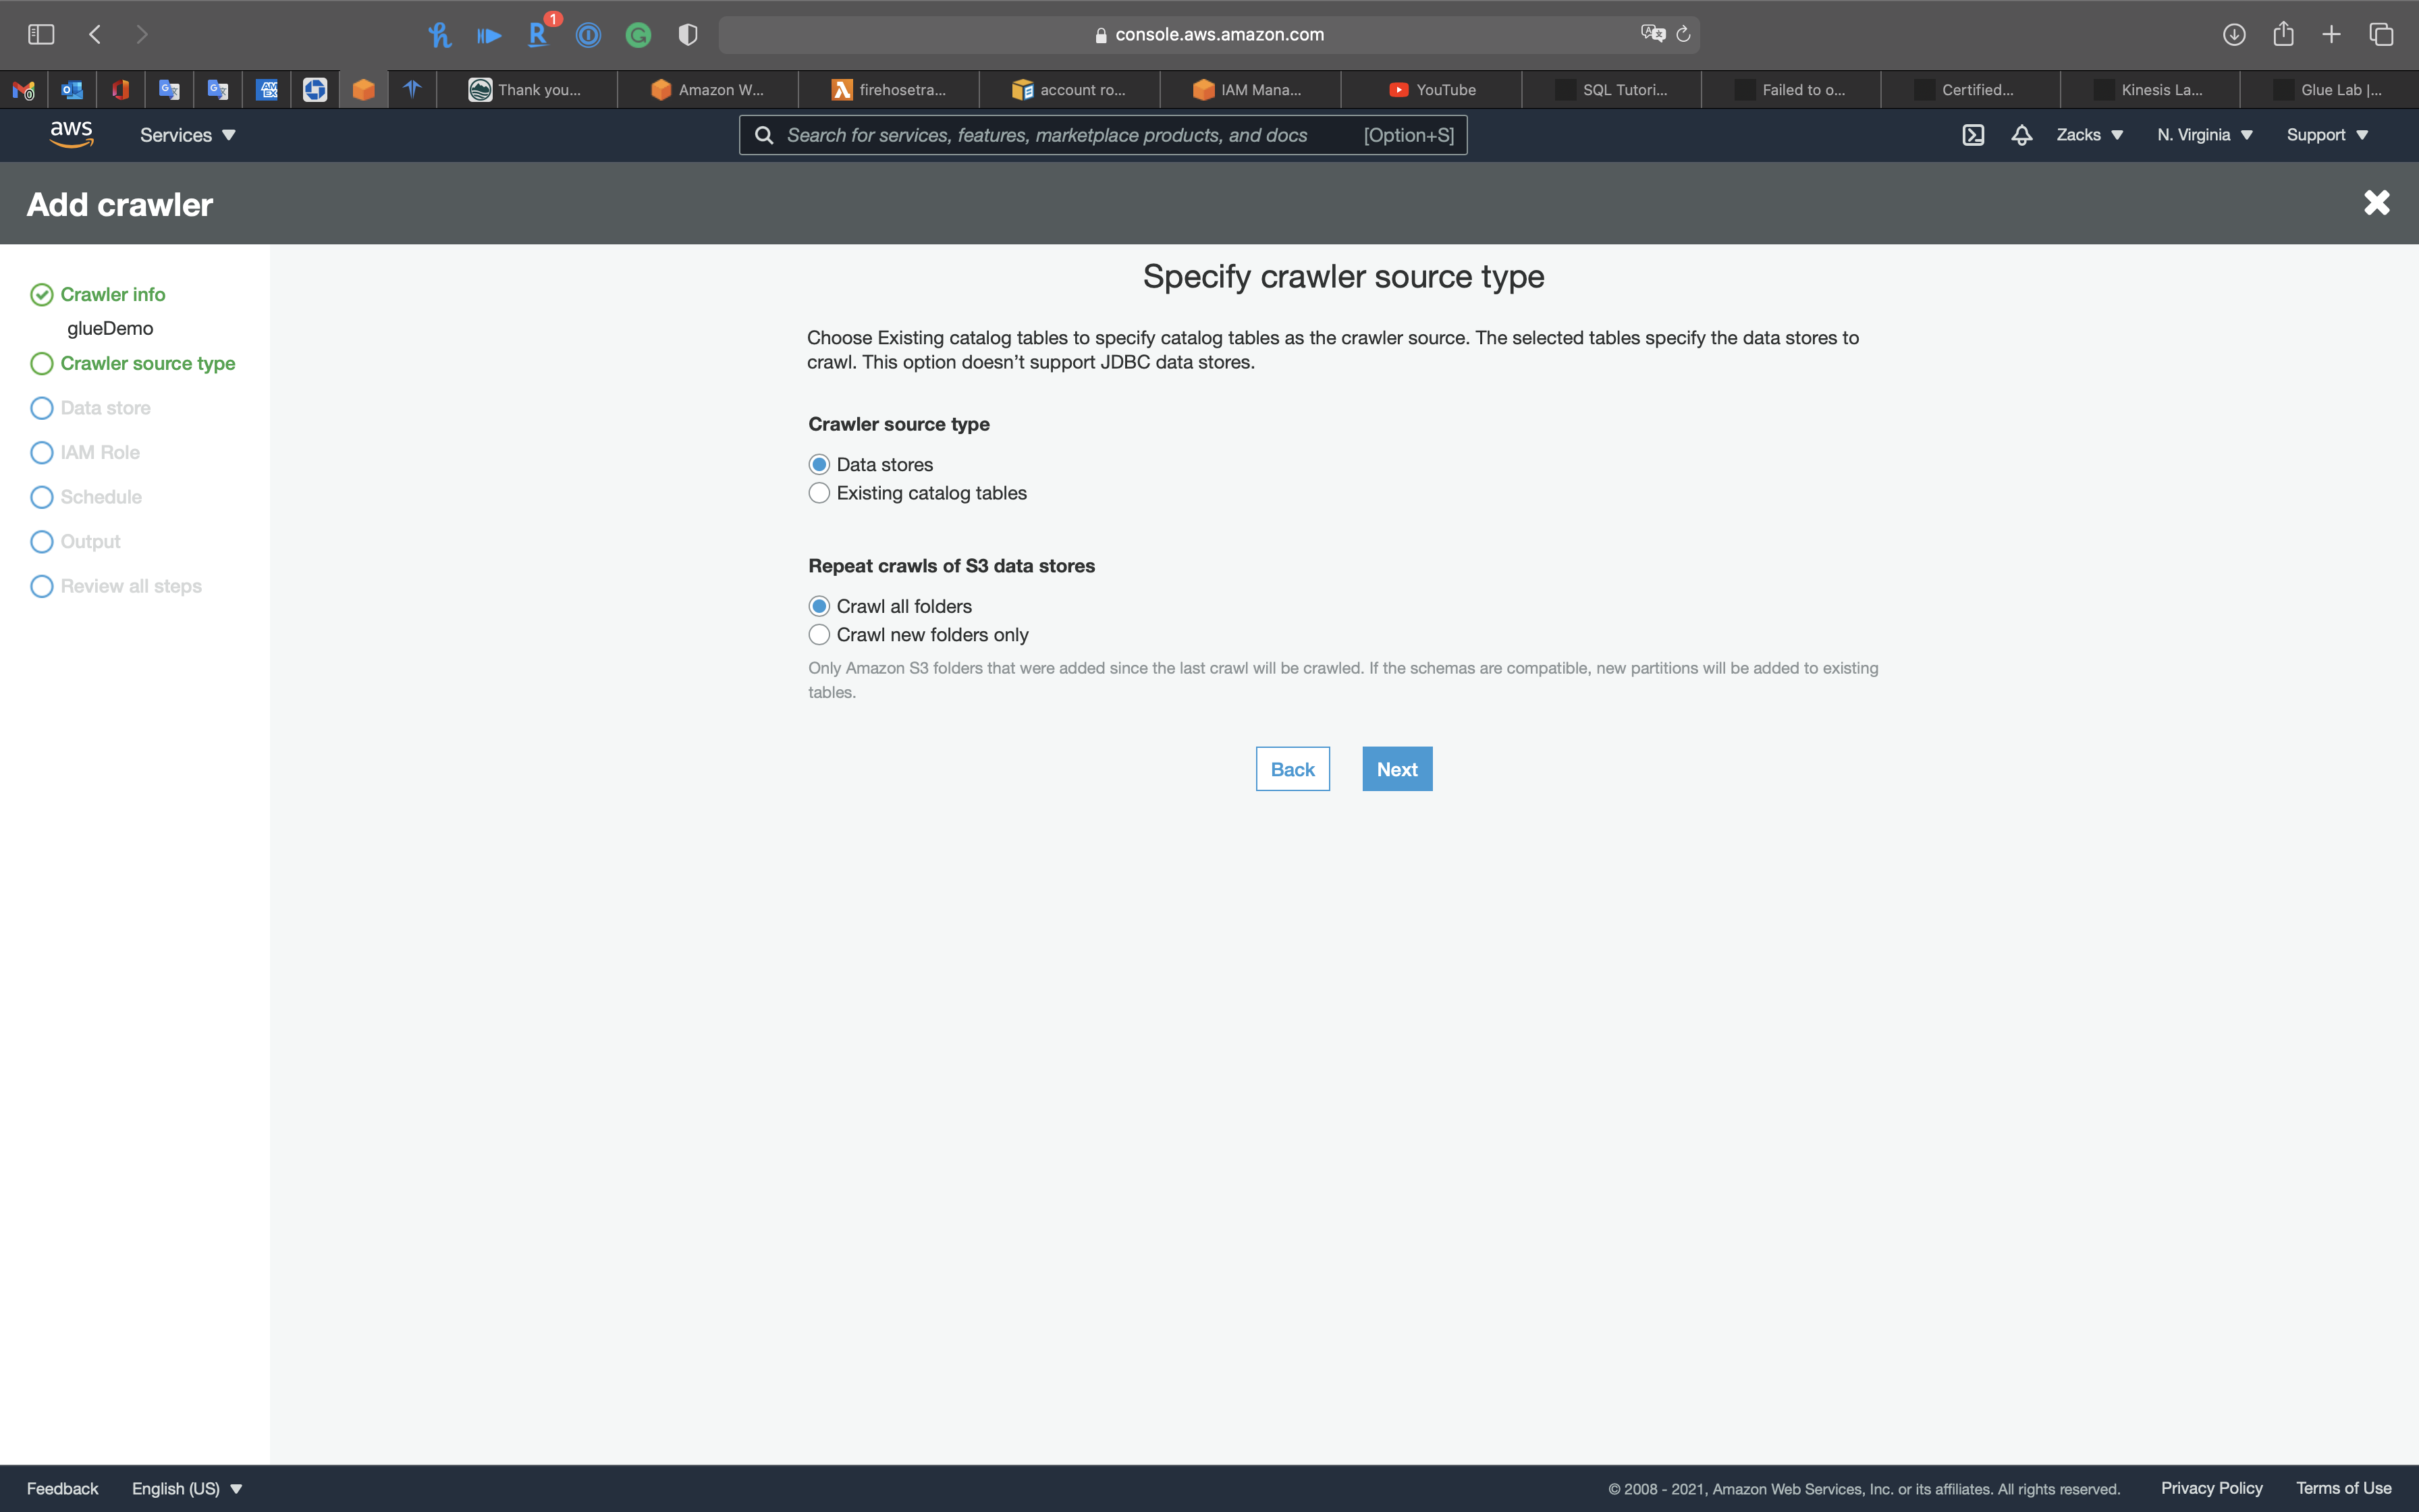Select the Existing catalog tables radio button

[819, 493]
